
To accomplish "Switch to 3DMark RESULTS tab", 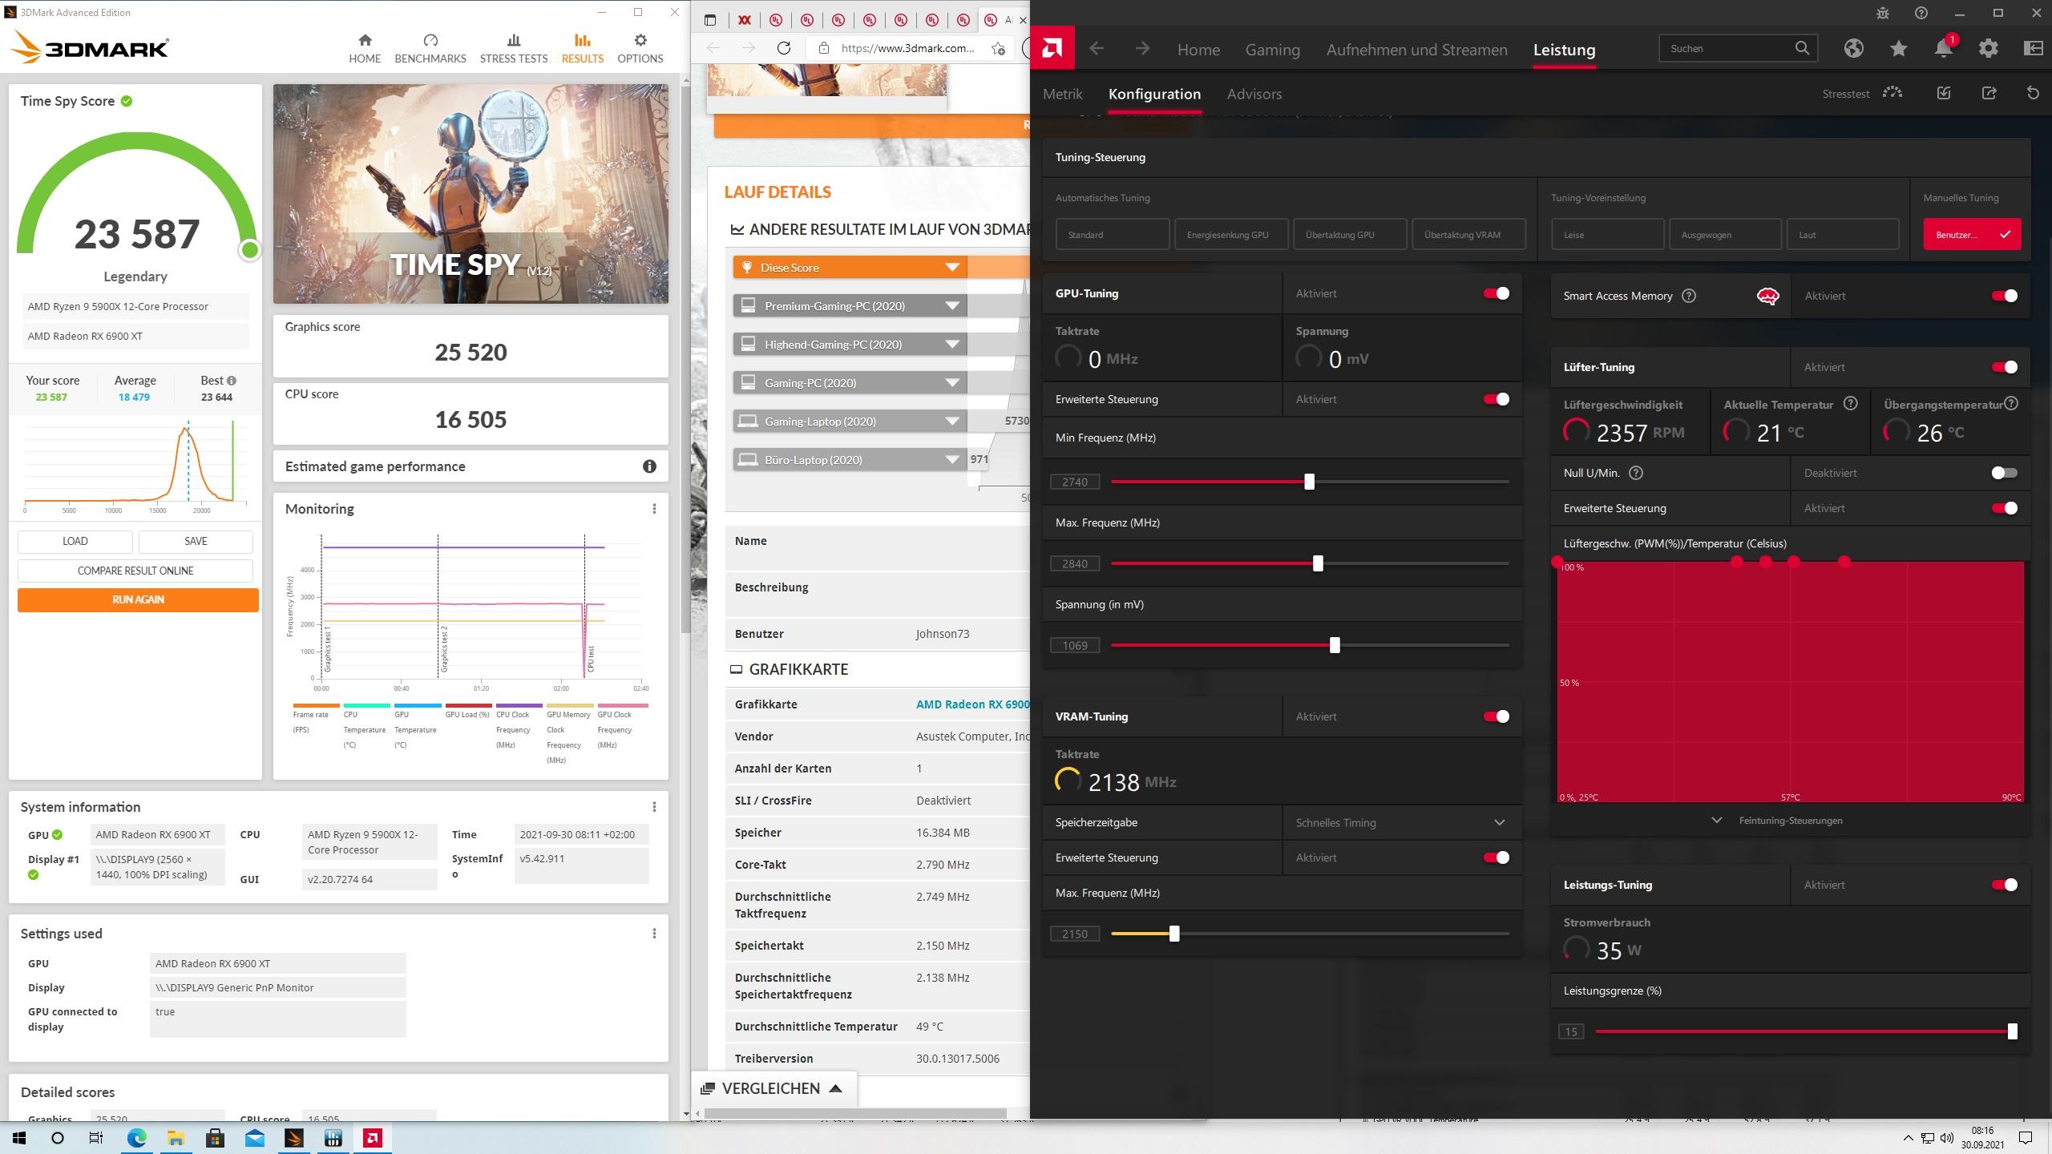I will tap(583, 48).
